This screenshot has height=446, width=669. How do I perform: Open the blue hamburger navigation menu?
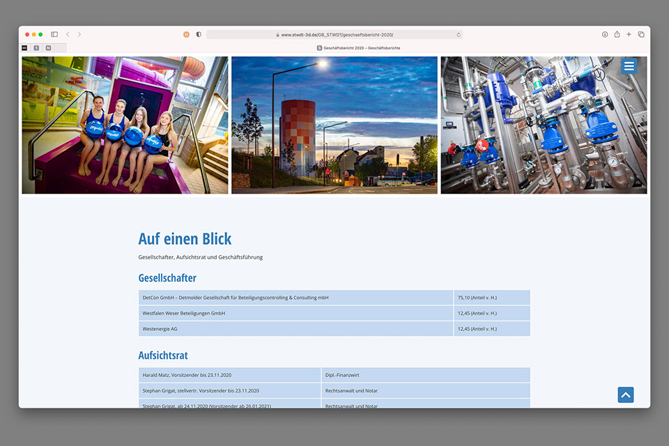(629, 66)
